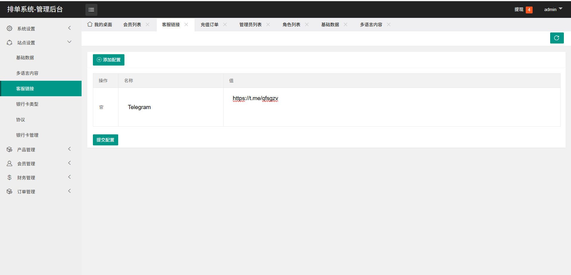Select 客服链接 in the sidebar
571x275 pixels.
click(41, 88)
